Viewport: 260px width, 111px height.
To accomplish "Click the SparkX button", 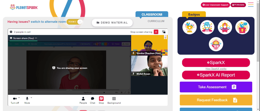I will [216, 62].
